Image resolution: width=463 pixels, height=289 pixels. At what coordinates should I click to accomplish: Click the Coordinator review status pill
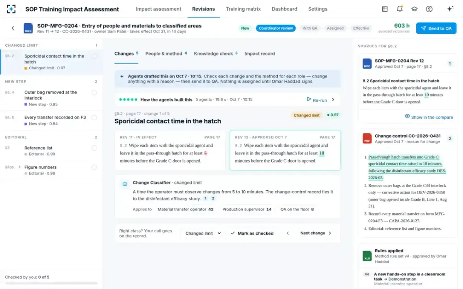(x=276, y=28)
